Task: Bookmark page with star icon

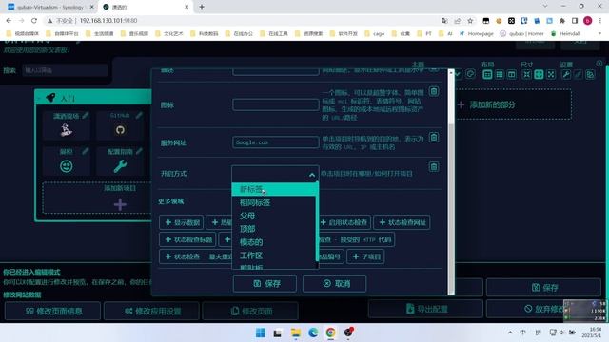Action: [470, 21]
